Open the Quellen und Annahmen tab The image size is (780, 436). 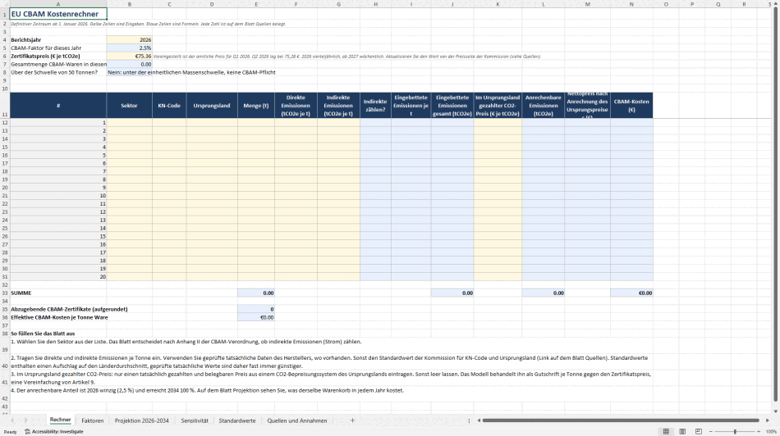click(x=297, y=420)
